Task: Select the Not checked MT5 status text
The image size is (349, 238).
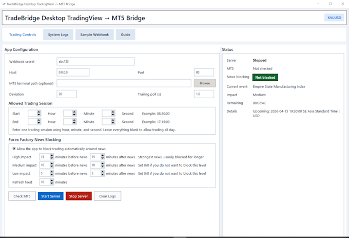Action: (x=262, y=68)
